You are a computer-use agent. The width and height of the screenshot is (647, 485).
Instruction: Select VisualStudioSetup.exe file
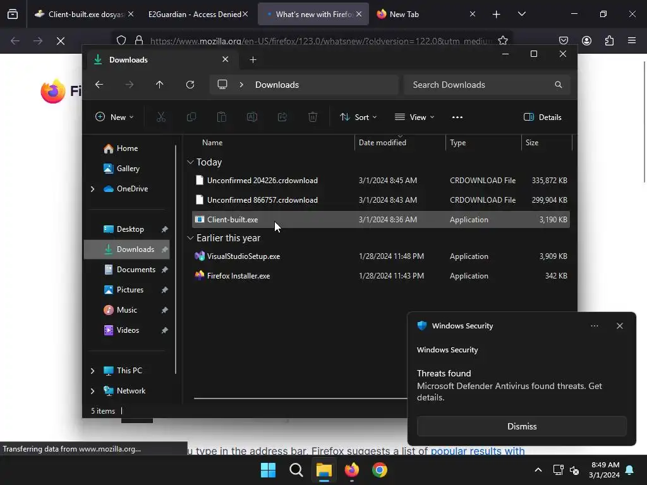coord(381,256)
